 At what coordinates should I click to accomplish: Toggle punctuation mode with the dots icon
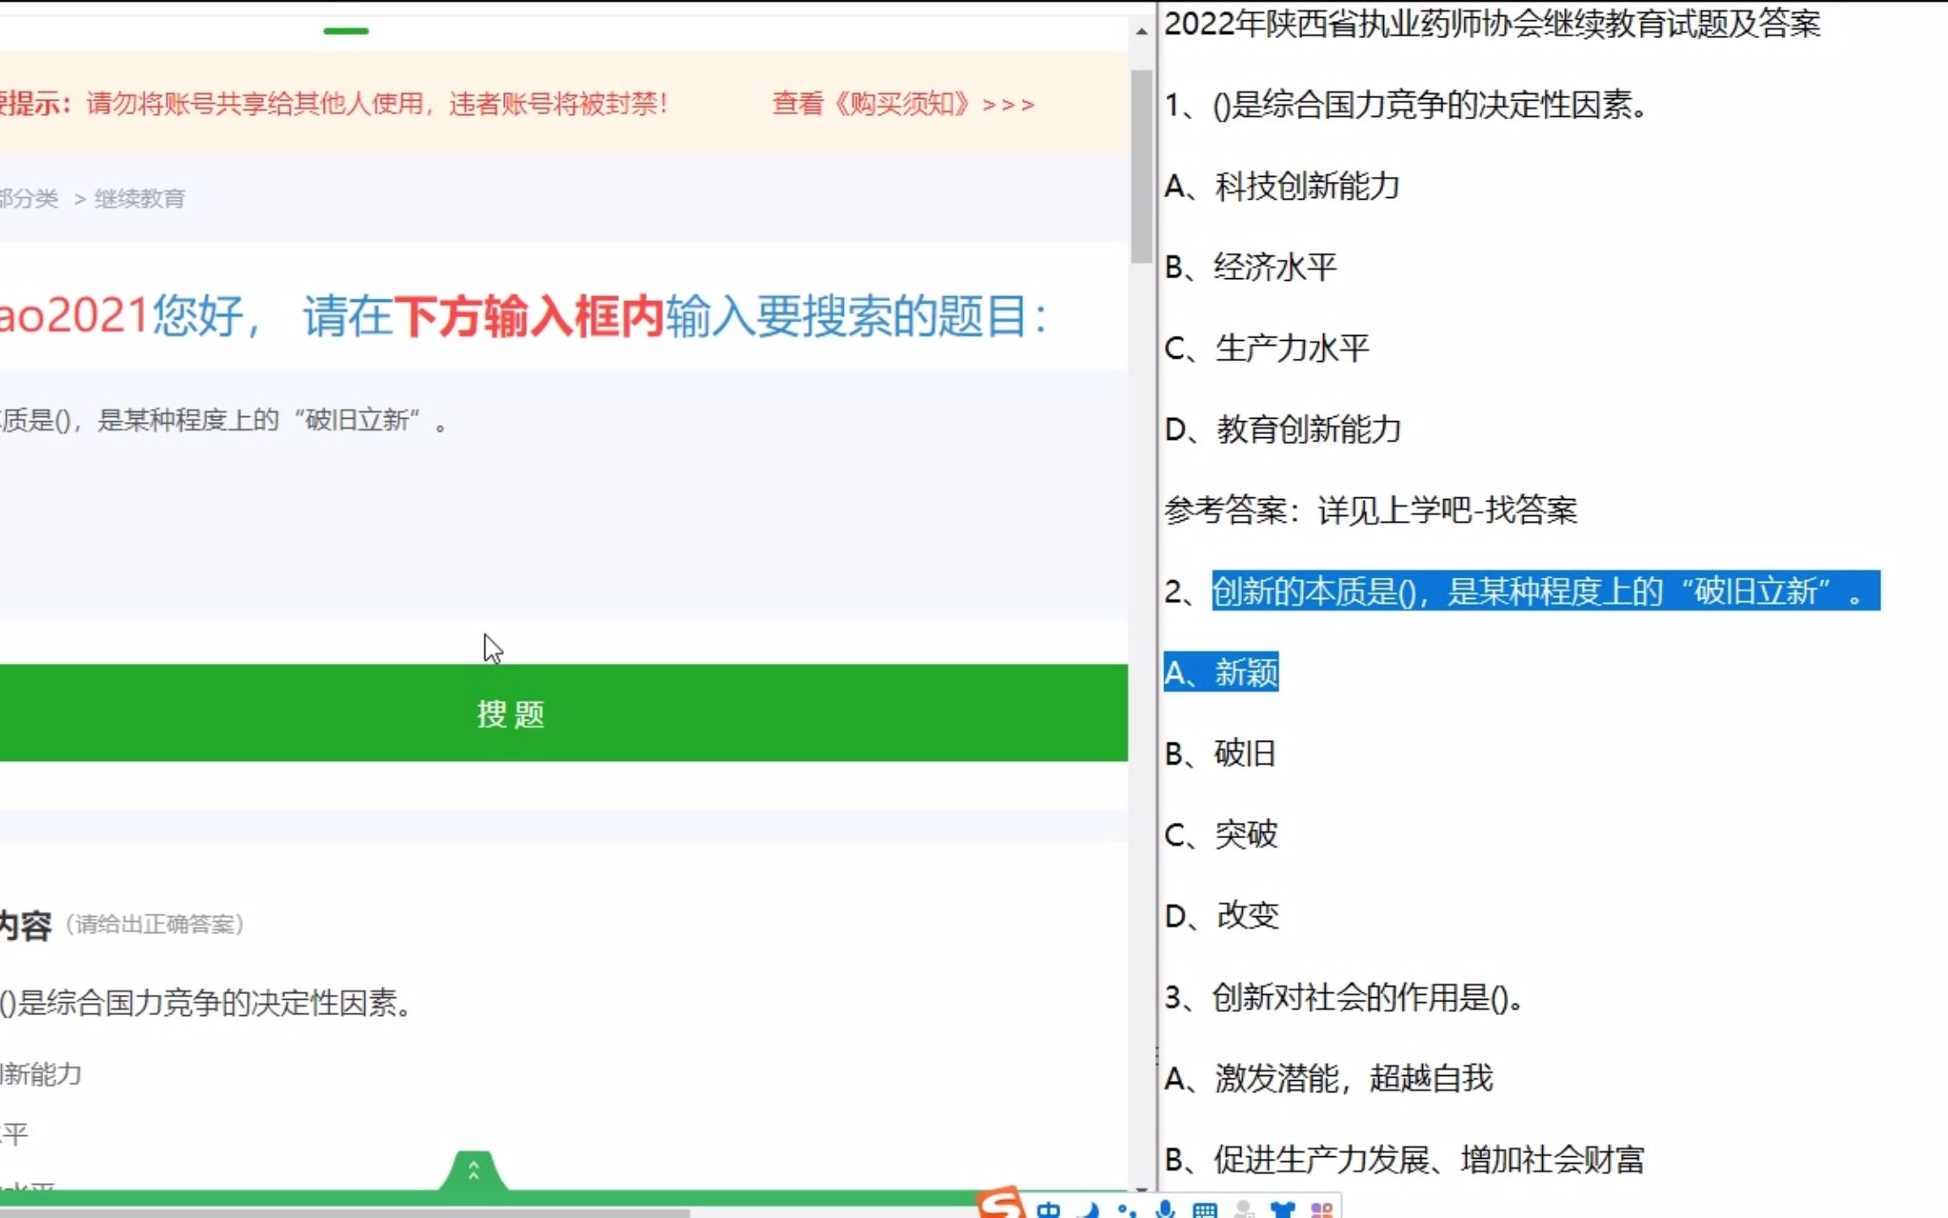coord(1126,1210)
